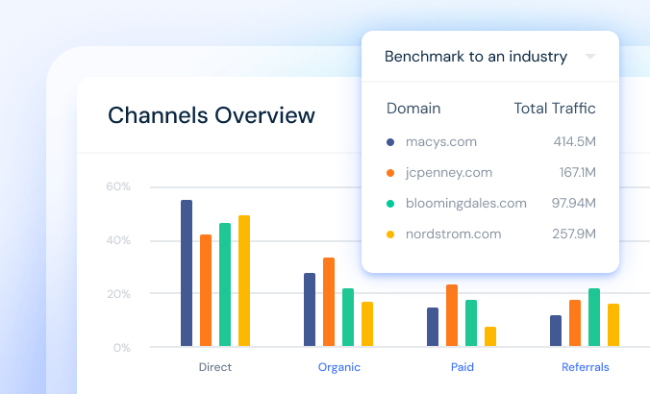Click the blue Organic bar
Viewport: 650px width, 394px height.
click(310, 309)
